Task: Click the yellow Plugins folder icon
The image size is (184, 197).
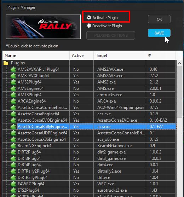Action: click(6, 63)
